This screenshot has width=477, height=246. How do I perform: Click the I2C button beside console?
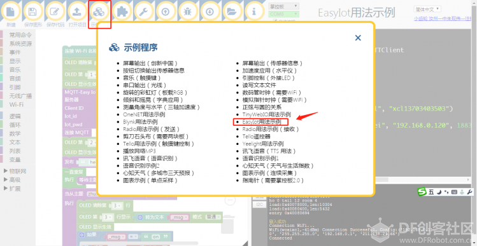259,205
